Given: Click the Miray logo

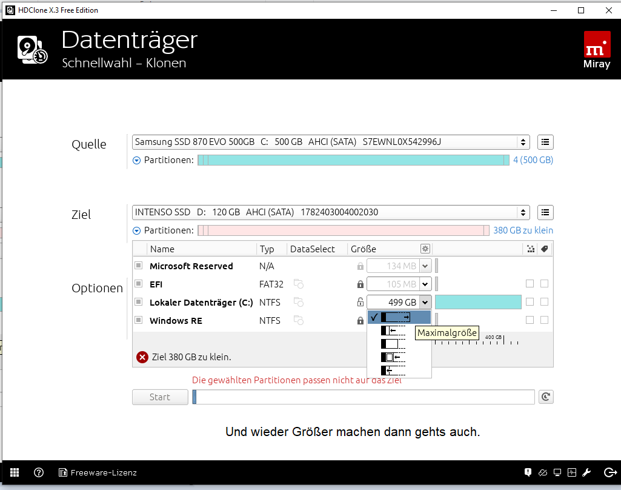Looking at the screenshot, I should [597, 50].
